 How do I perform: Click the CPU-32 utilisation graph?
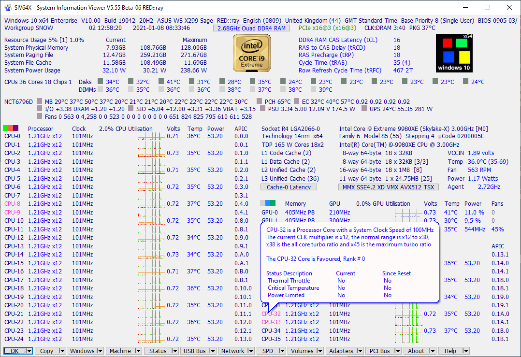408,314
